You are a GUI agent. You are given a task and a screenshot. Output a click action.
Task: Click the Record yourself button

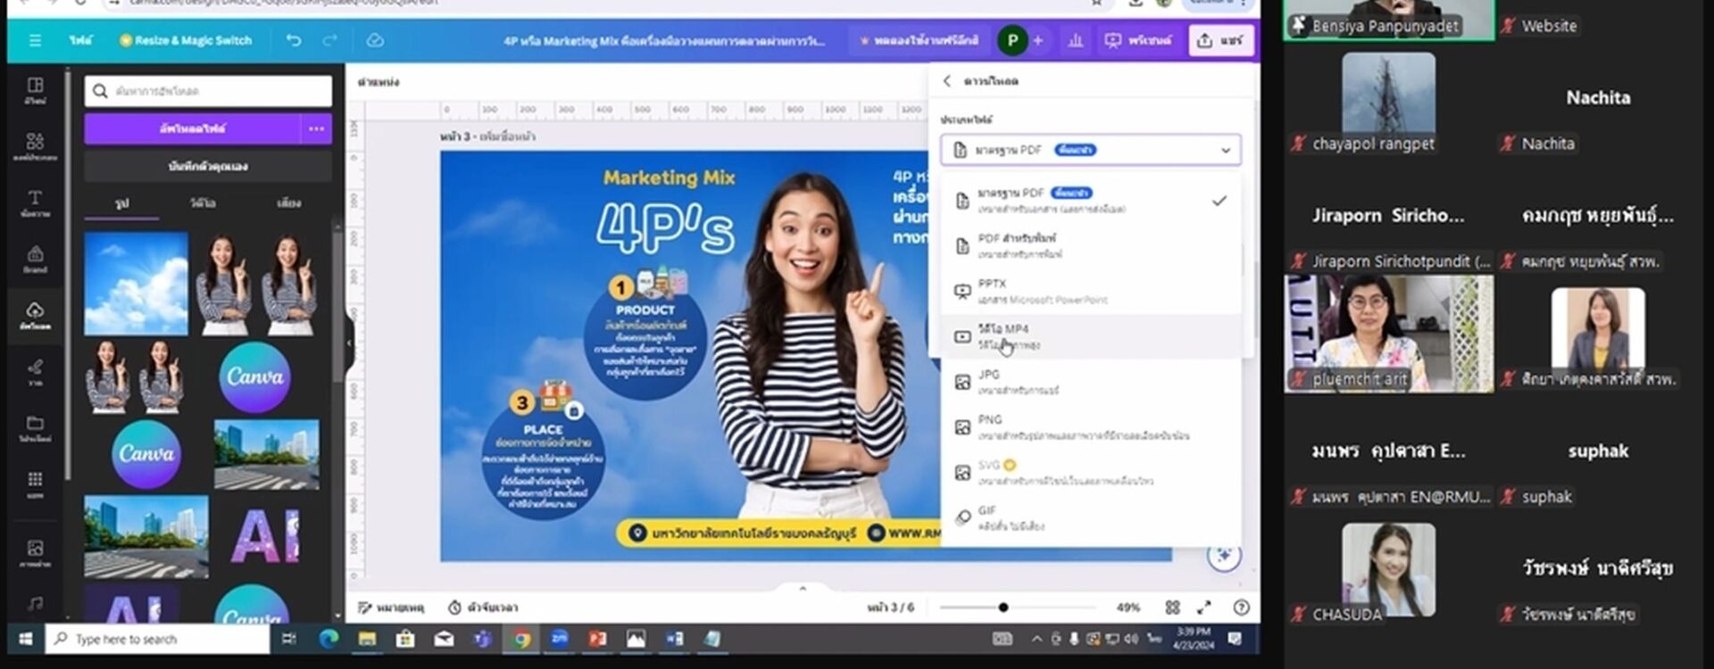coord(208,166)
